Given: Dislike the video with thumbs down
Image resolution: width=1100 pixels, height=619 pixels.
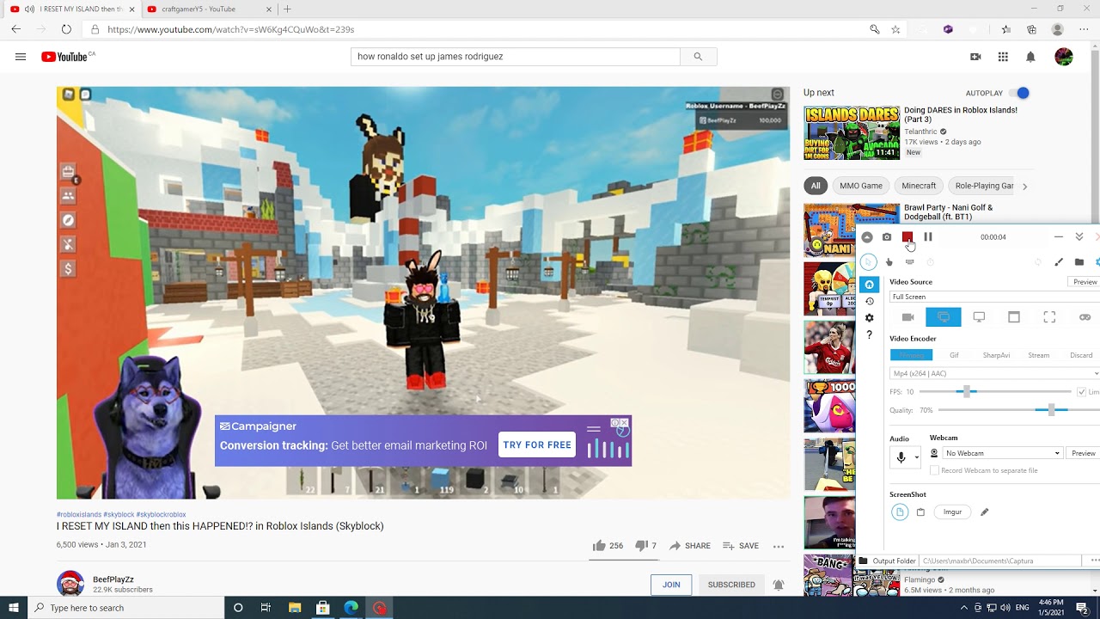Looking at the screenshot, I should (641, 546).
